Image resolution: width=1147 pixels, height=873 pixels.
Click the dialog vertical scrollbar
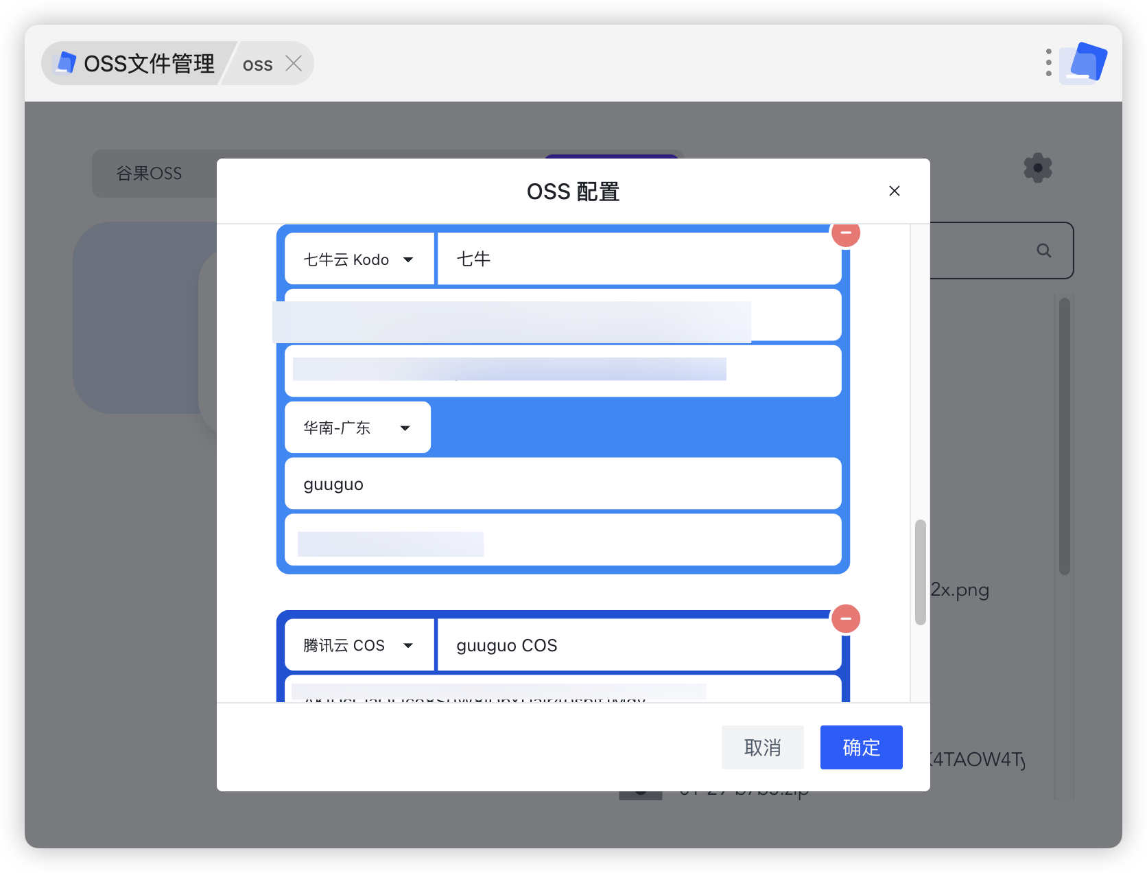coord(921,572)
